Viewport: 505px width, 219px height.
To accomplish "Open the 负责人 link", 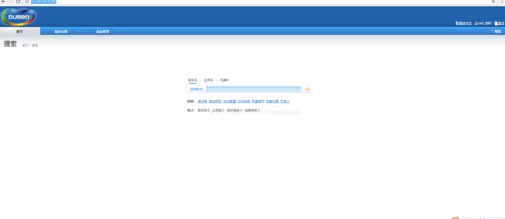I will click(x=285, y=101).
